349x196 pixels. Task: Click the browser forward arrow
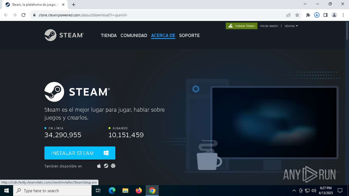(x=15, y=15)
